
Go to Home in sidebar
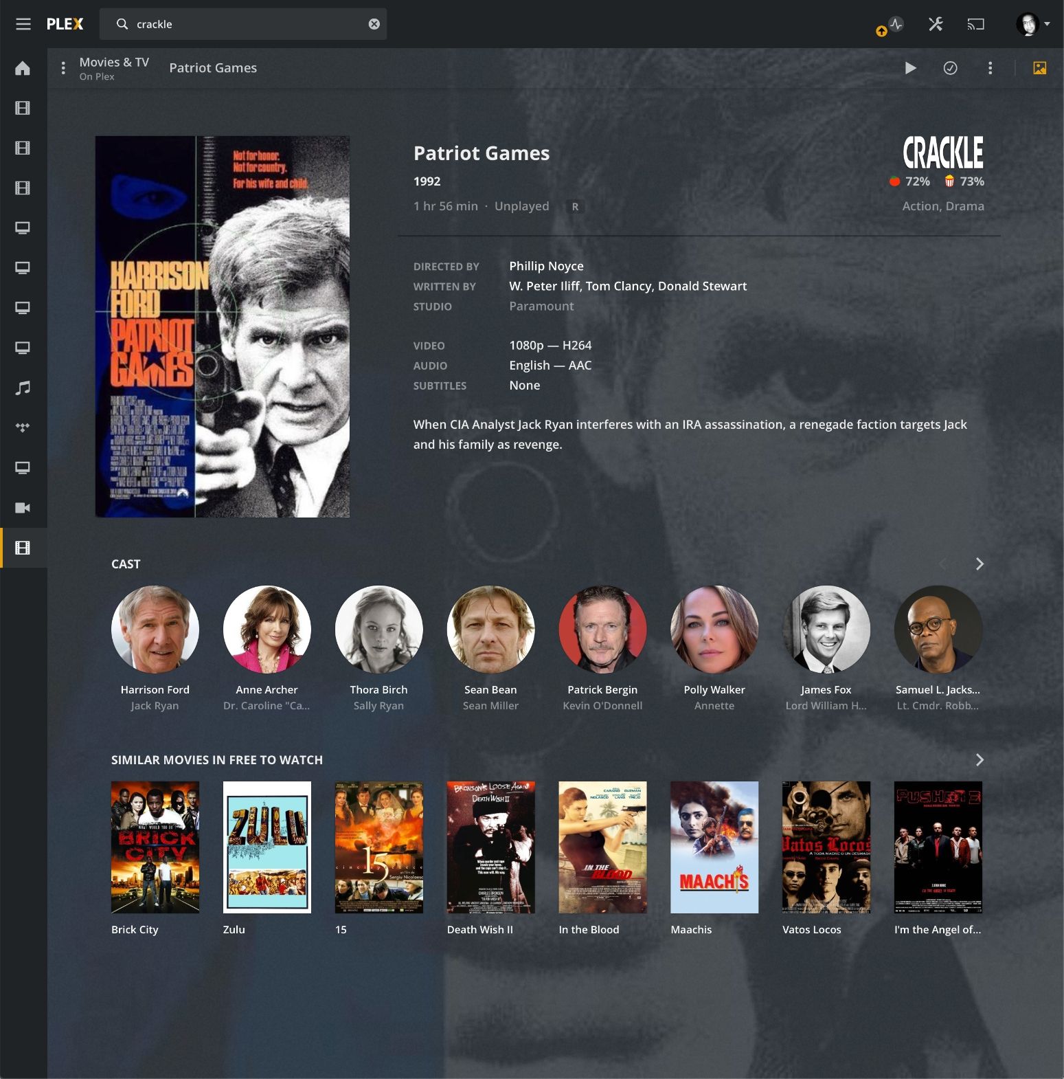pyautogui.click(x=23, y=68)
